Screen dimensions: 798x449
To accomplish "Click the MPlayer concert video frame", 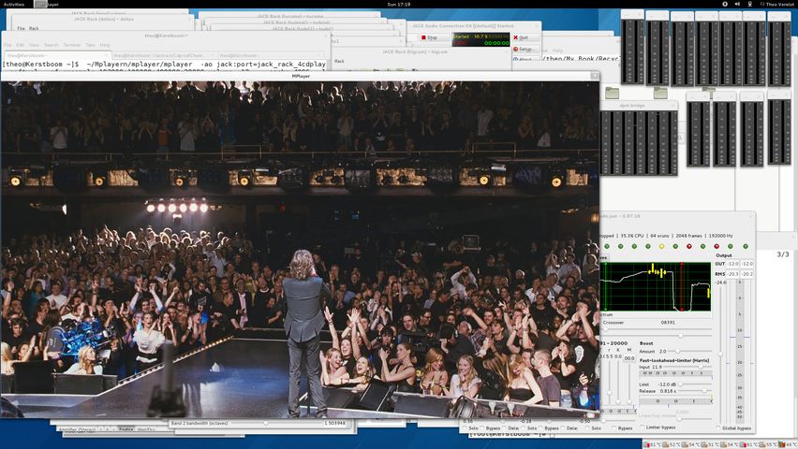I will pos(301,249).
